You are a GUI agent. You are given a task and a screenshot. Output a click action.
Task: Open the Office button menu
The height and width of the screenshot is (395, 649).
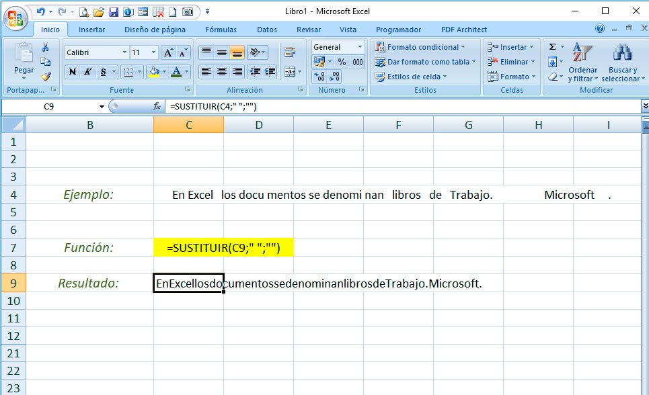pyautogui.click(x=15, y=19)
